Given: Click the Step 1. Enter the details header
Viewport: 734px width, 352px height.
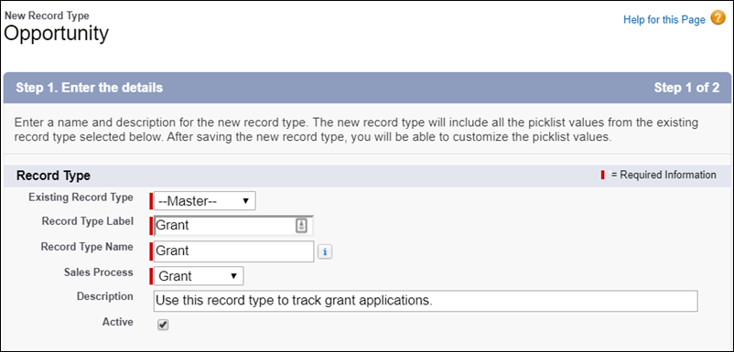Looking at the screenshot, I should point(90,88).
